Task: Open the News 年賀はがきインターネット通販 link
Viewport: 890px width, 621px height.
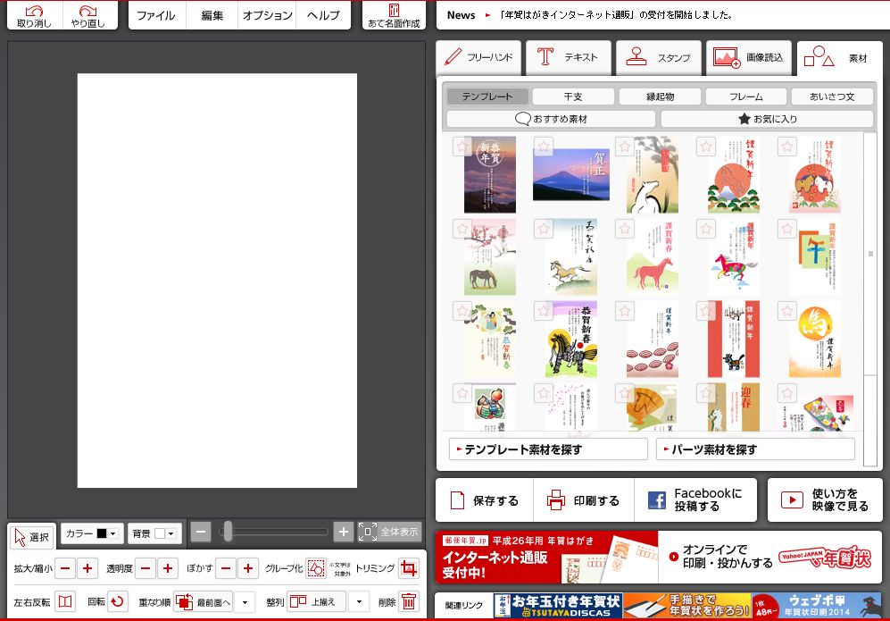Action: point(615,15)
